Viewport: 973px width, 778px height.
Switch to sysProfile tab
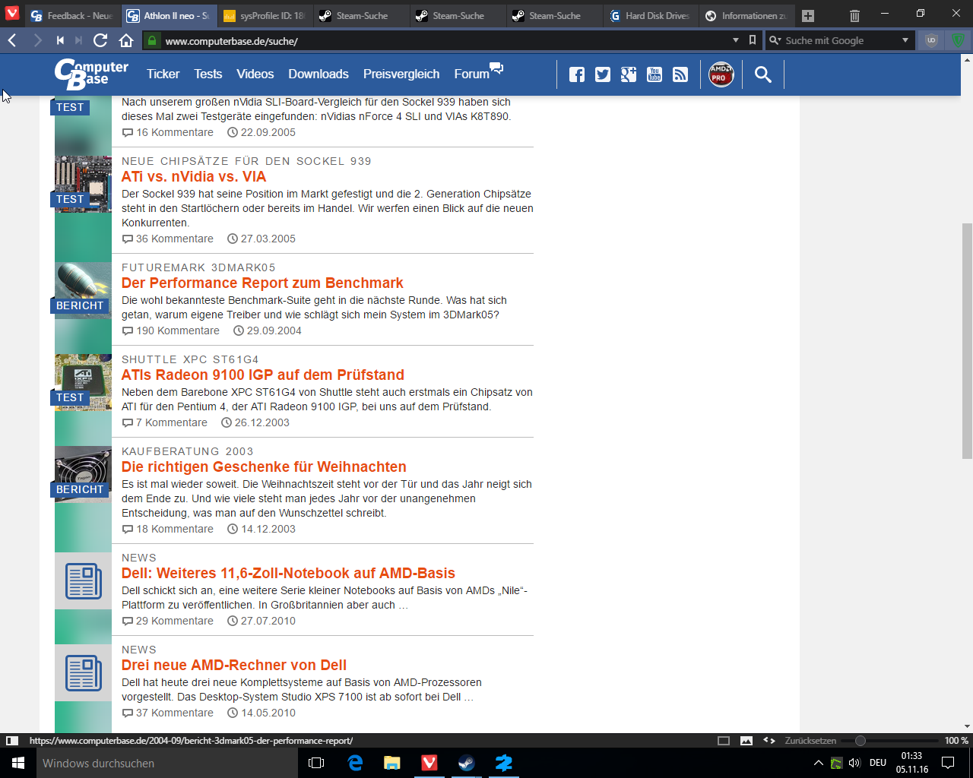264,15
